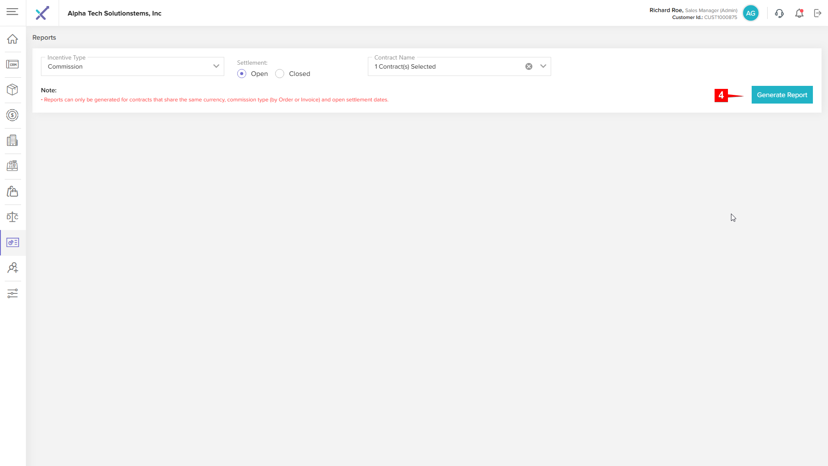Select the Open settlement radio button
This screenshot has width=828, height=466.
[242, 74]
